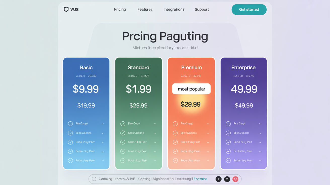Viewport: 330px width, 185px height.
Task: Toggle Enterprise's second feature checkmark
Action: point(228,133)
